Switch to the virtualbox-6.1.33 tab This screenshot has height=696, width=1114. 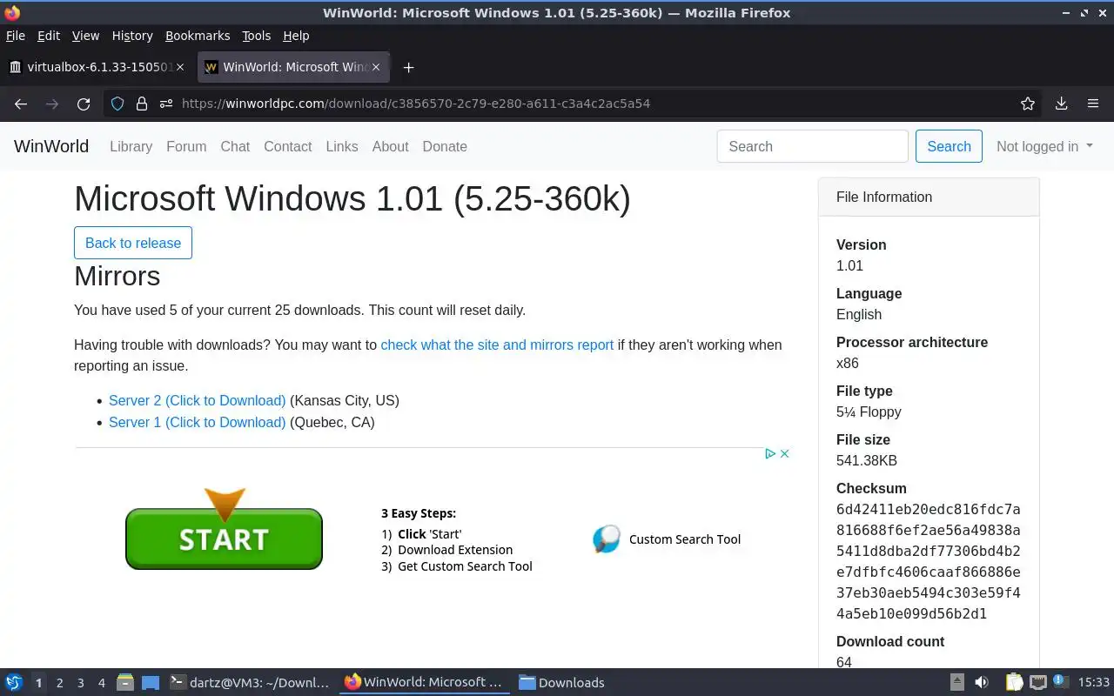[97, 67]
